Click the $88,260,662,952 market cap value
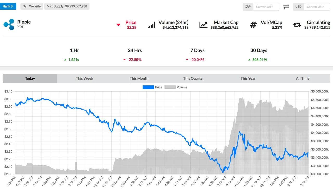Viewport: 333px width, 195px height. (225, 28)
